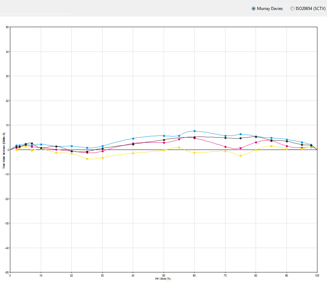327x282 pixels.
Task: Click the cyan data point at ink value 75
Action: pos(241,134)
